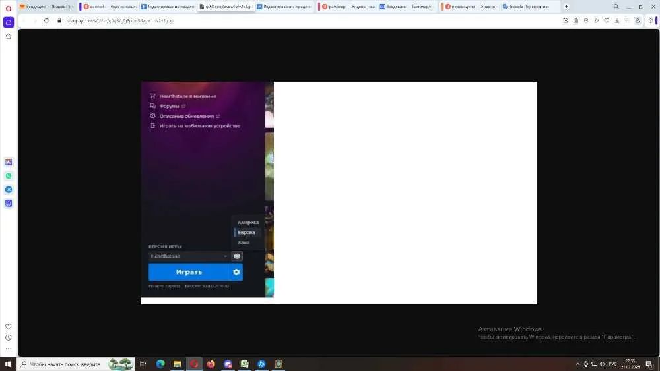Screen dimensions: 660x371
Task: Expand the hidden system tray icons chevron
Action: point(577,364)
